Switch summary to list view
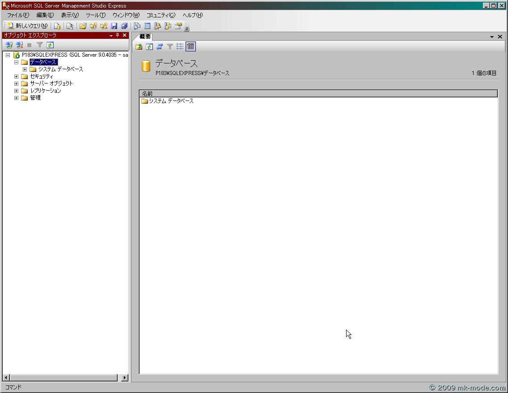 (x=180, y=46)
